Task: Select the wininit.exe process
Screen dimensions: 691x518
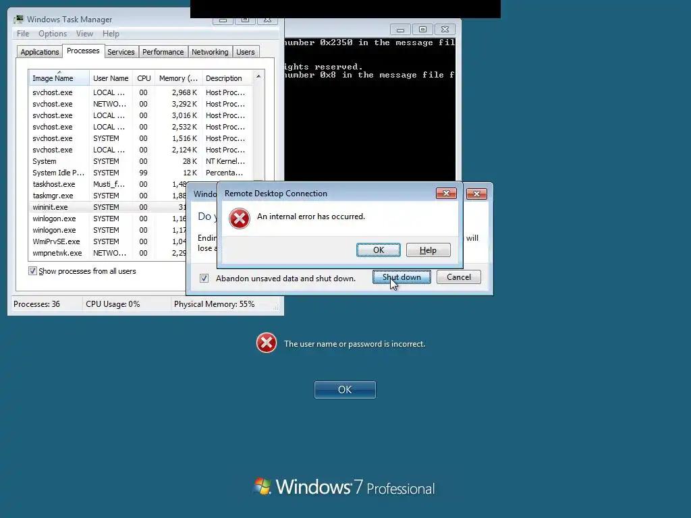Action: [x=107, y=207]
